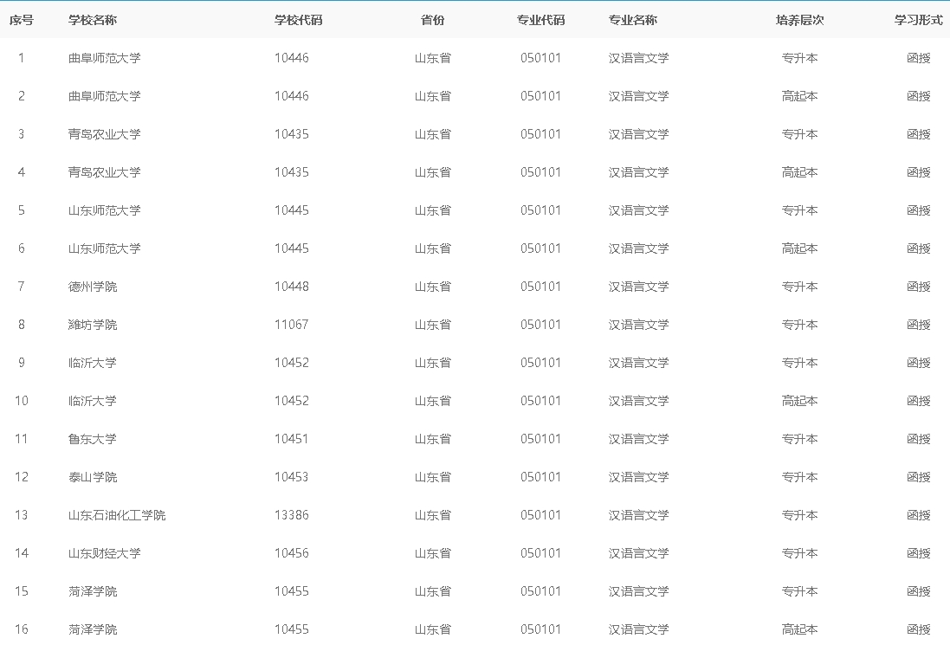
Task: Select the 潍坊学院 school name
Action: pyautogui.click(x=92, y=325)
